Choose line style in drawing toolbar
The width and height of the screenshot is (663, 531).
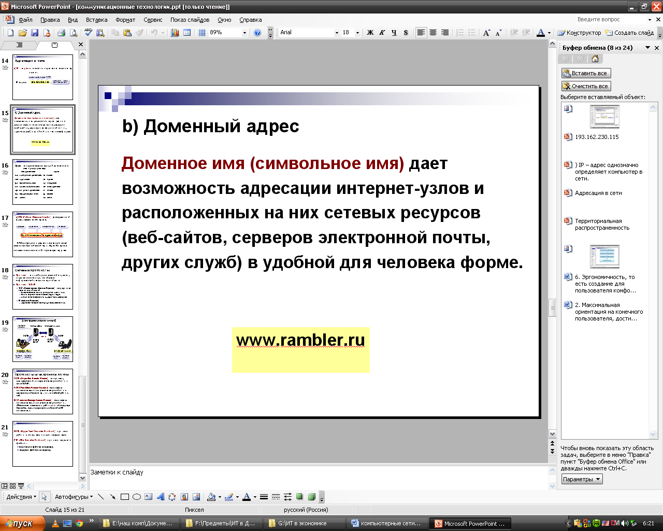pyautogui.click(x=264, y=497)
